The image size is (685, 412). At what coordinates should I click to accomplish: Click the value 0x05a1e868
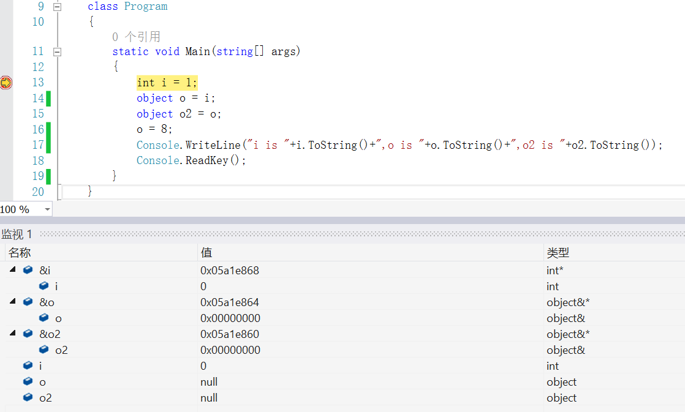(x=230, y=271)
